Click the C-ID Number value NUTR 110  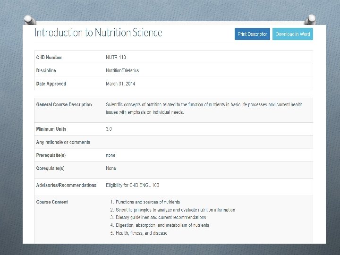(116, 57)
